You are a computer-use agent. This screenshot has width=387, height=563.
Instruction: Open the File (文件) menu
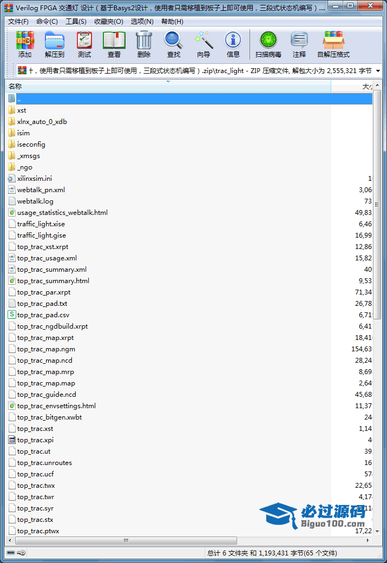[18, 22]
